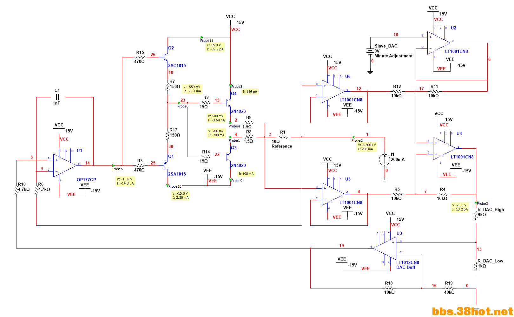Click the Probe5 readout showing -1.39 V

pos(125,181)
